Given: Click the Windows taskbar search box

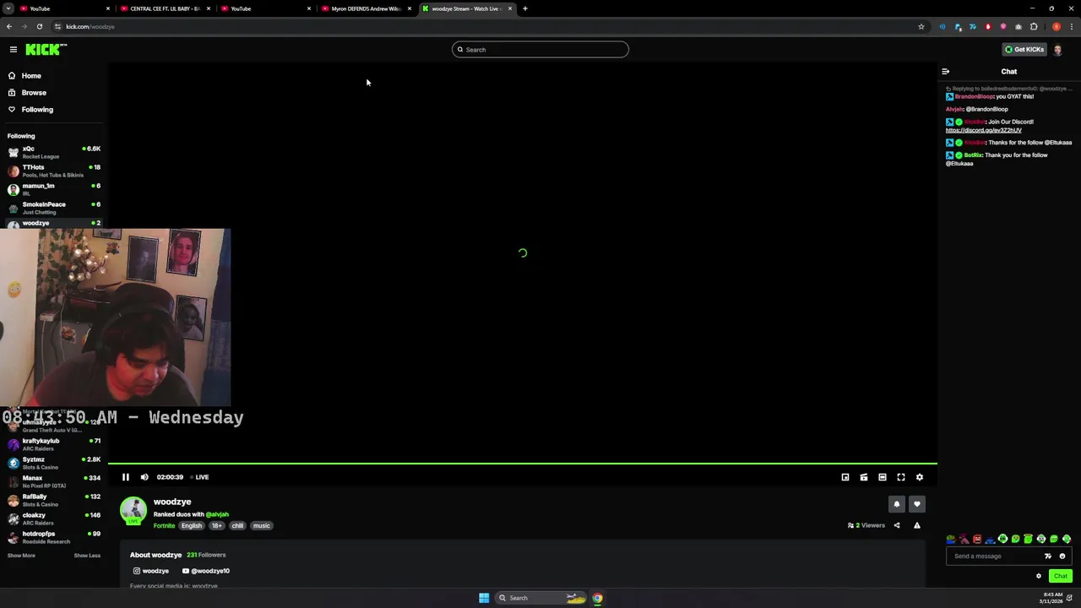Looking at the screenshot, I should point(540,598).
